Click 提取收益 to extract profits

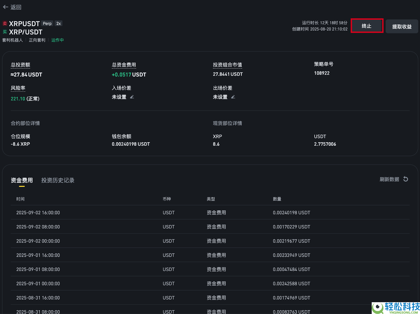402,26
